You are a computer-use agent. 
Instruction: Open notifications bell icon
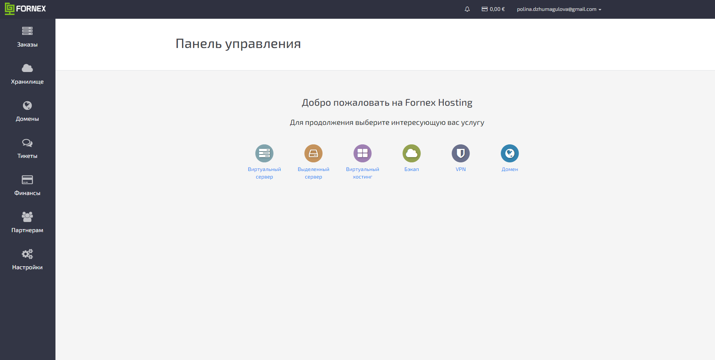(x=467, y=9)
